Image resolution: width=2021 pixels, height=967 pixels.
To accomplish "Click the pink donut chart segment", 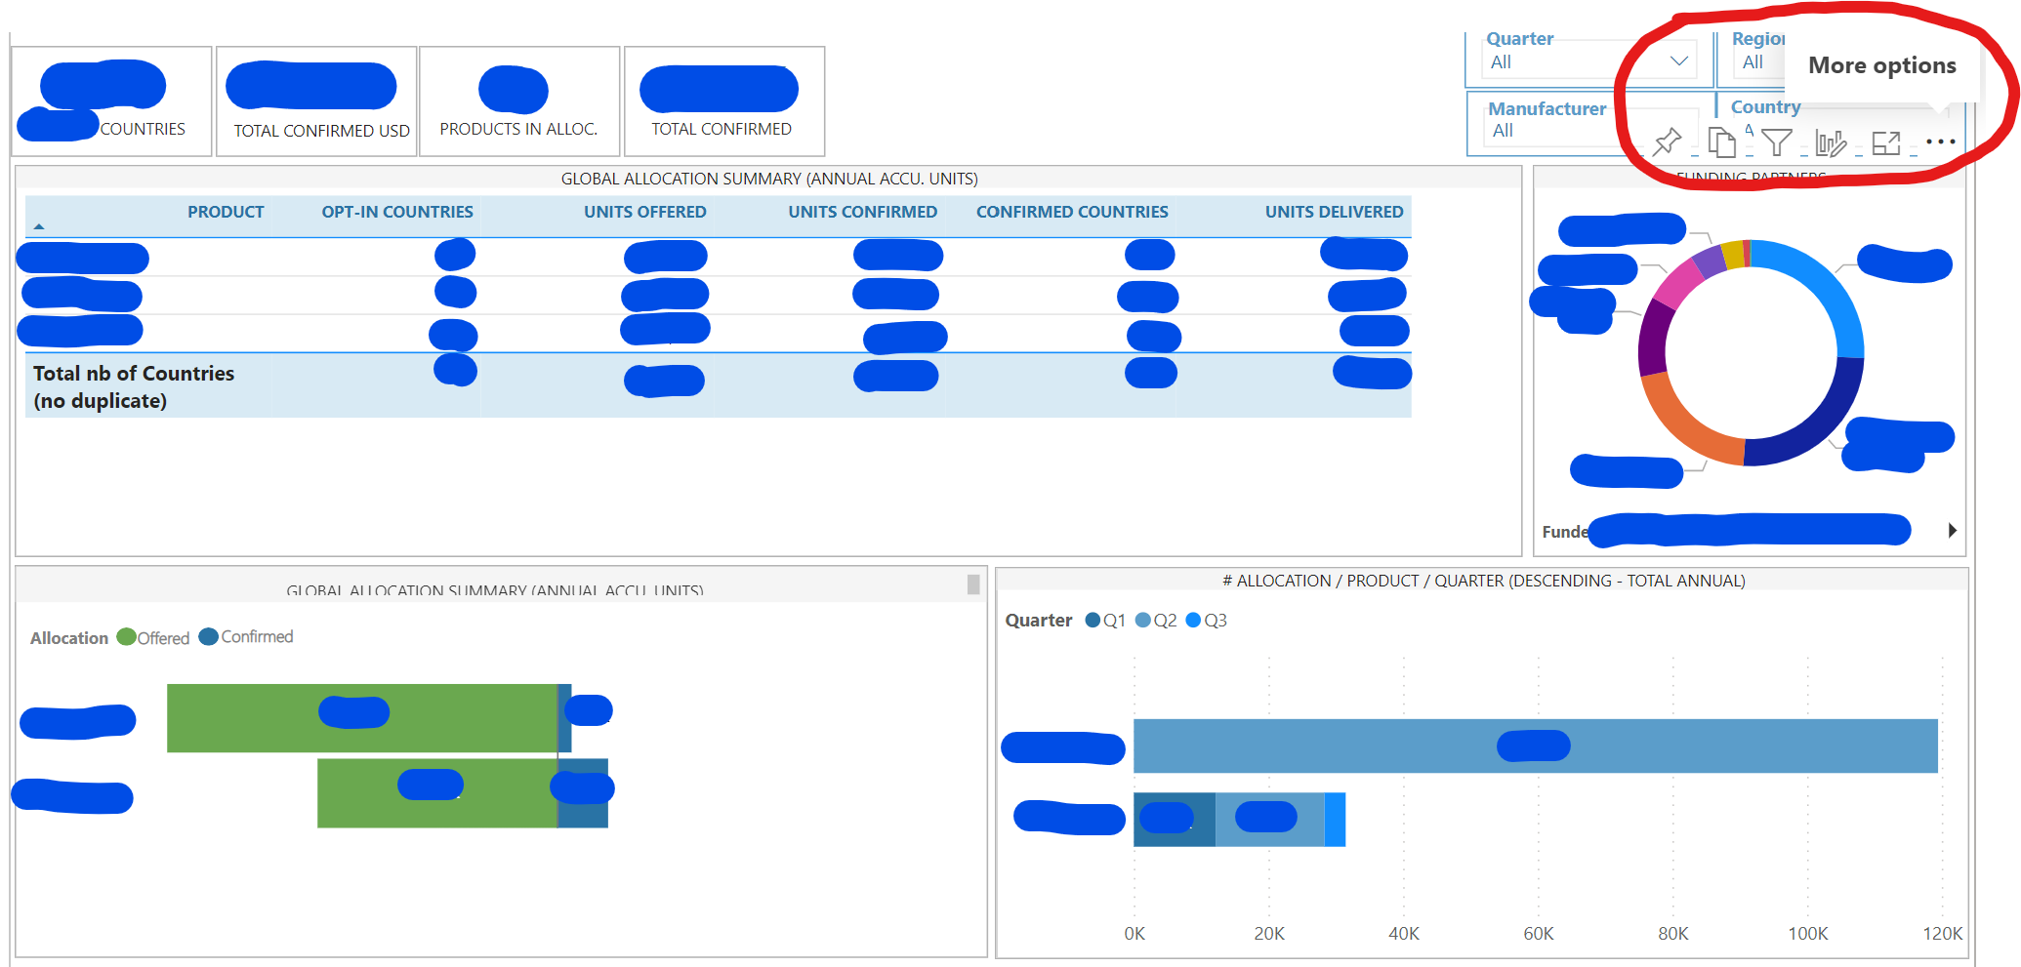I will [1679, 283].
